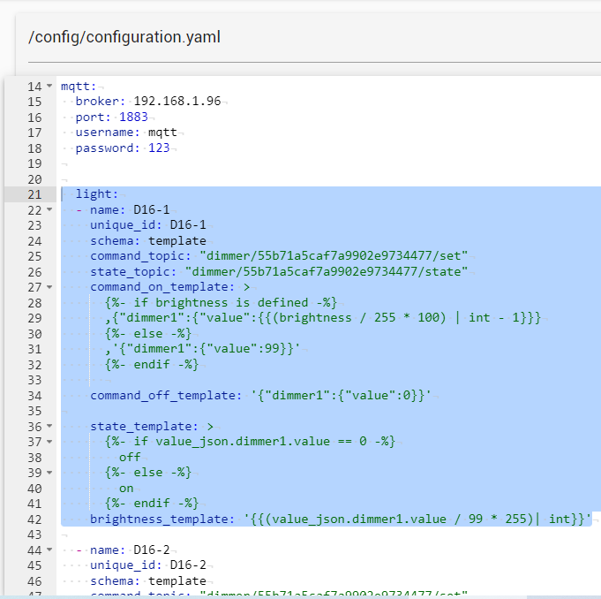The height and width of the screenshot is (599, 601).
Task: Fold the state_template block at line 36
Action: tap(49, 426)
